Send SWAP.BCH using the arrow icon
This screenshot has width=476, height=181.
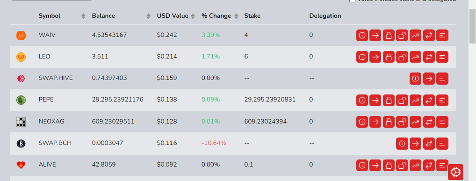pyautogui.click(x=415, y=144)
